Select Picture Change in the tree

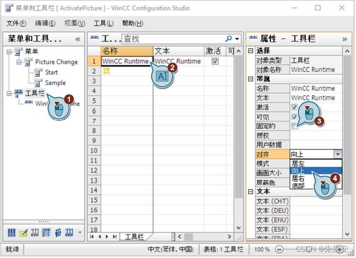tap(56, 62)
